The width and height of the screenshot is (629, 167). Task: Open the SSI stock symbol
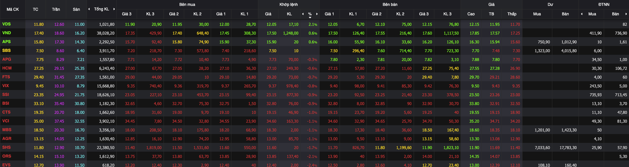[x=6, y=95]
